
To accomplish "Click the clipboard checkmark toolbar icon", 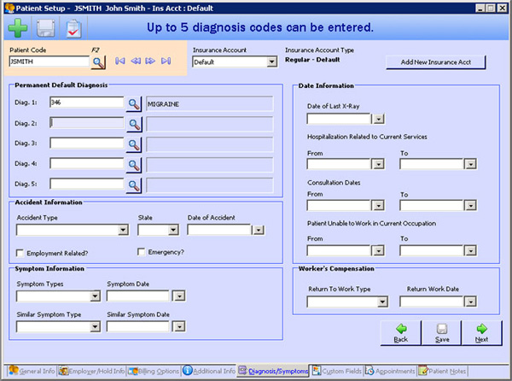I will click(73, 28).
